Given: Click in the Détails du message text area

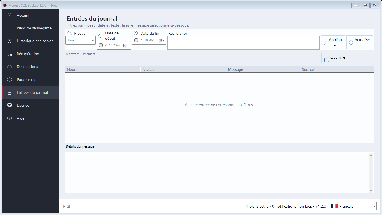Looking at the screenshot, I should click(217, 173).
